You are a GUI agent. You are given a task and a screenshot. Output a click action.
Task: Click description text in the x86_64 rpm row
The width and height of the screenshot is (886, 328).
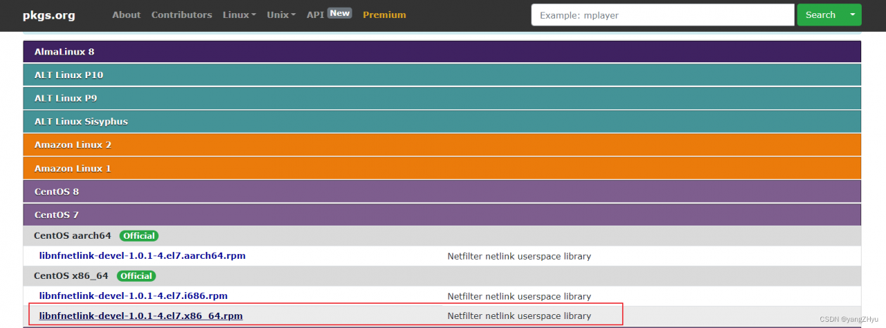[519, 316]
